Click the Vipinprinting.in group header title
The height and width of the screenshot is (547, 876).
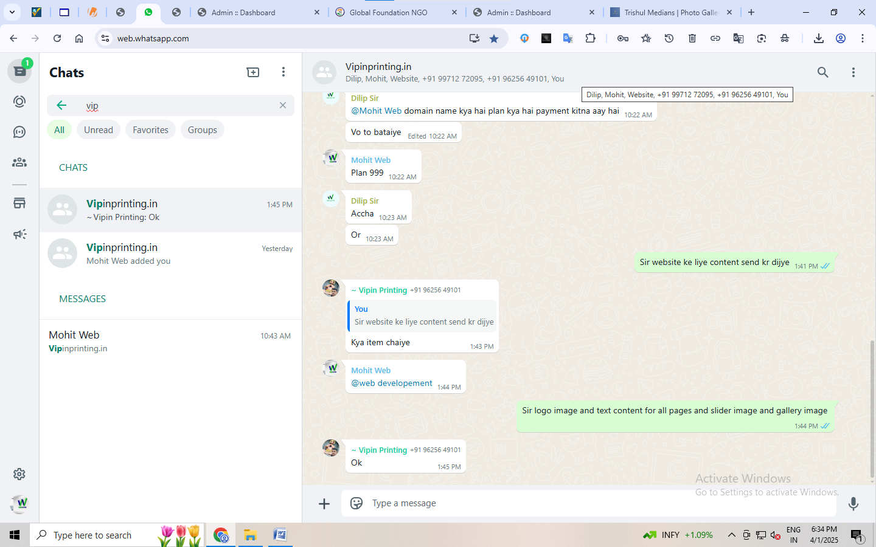pos(378,66)
